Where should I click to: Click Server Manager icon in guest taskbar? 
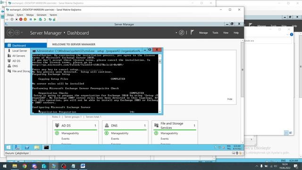pyautogui.click(x=17, y=147)
